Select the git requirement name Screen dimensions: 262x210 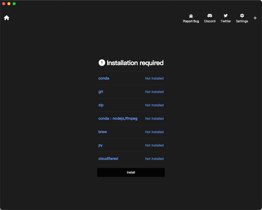coord(101,92)
